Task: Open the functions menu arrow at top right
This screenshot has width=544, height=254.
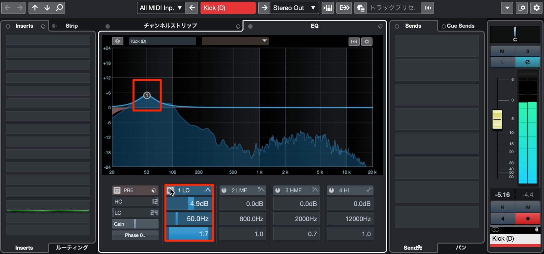Action: pyautogui.click(x=507, y=8)
